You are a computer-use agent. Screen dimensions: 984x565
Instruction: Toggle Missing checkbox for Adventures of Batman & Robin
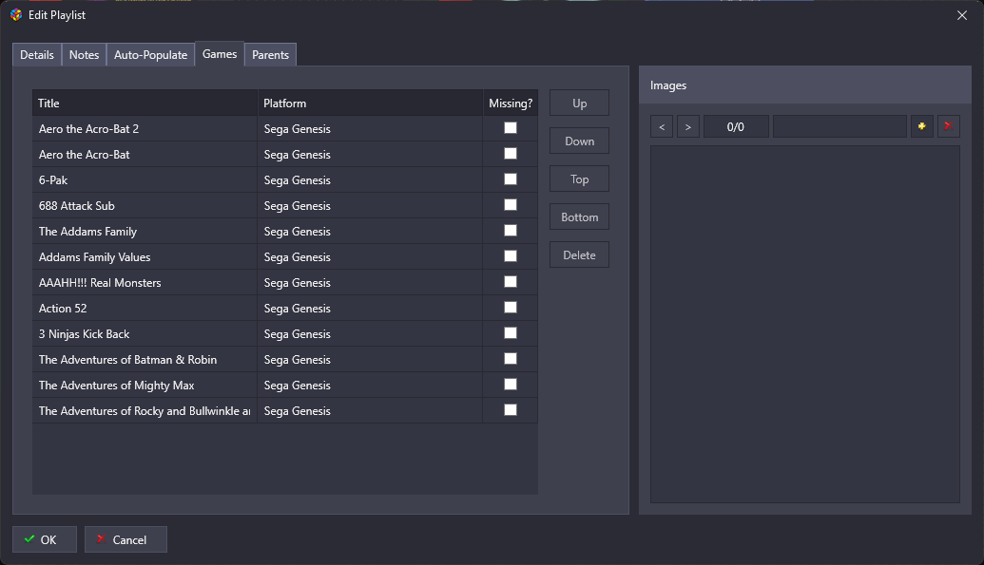tap(511, 359)
